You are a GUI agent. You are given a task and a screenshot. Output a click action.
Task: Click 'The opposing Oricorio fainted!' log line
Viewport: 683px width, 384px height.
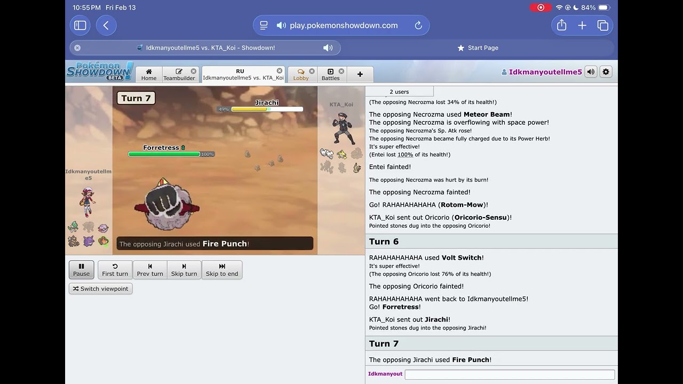point(416,286)
